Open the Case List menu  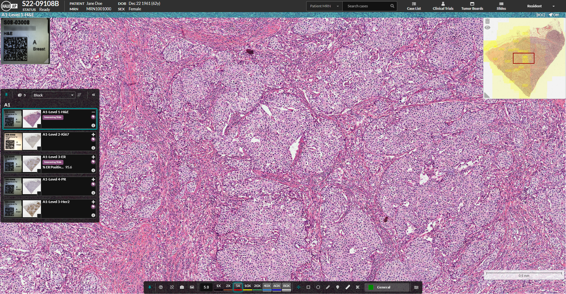coord(414,6)
